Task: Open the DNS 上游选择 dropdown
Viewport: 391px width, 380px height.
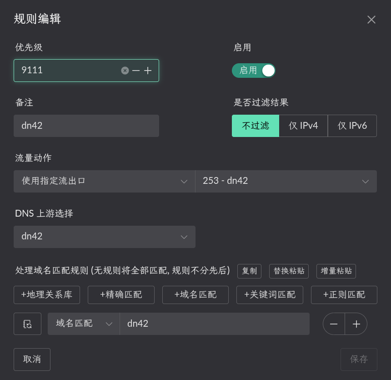Action: (x=105, y=237)
